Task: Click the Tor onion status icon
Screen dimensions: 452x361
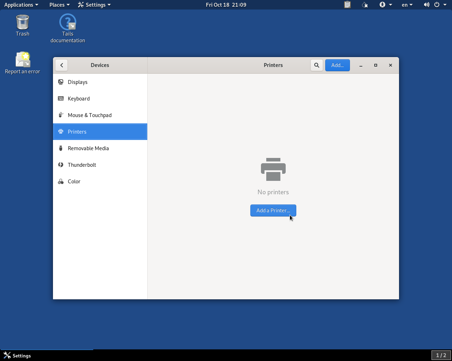Action: click(x=365, y=5)
